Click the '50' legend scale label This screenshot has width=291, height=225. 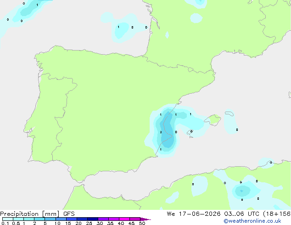coord(142,223)
